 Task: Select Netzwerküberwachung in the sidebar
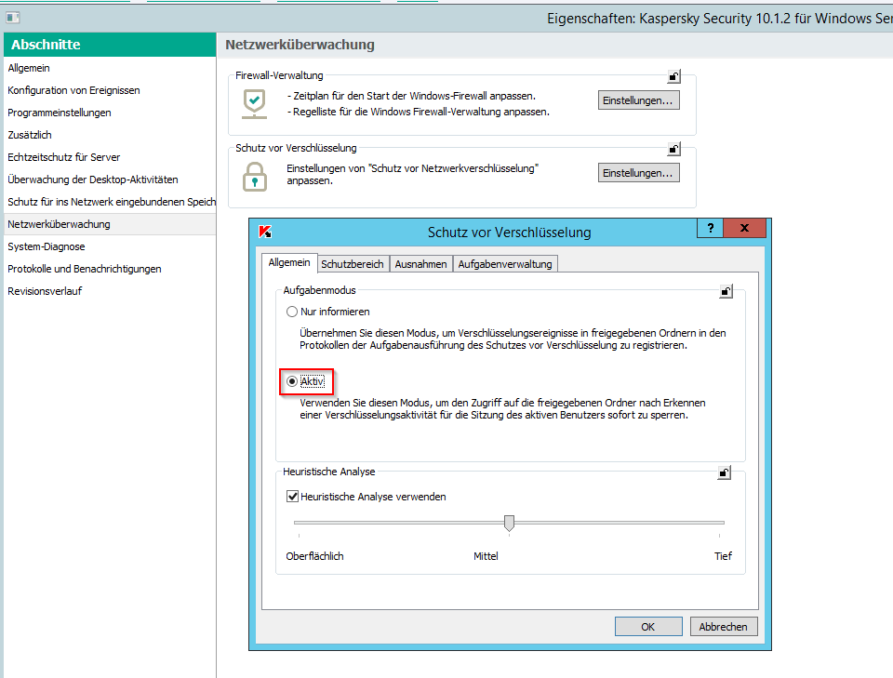110,224
